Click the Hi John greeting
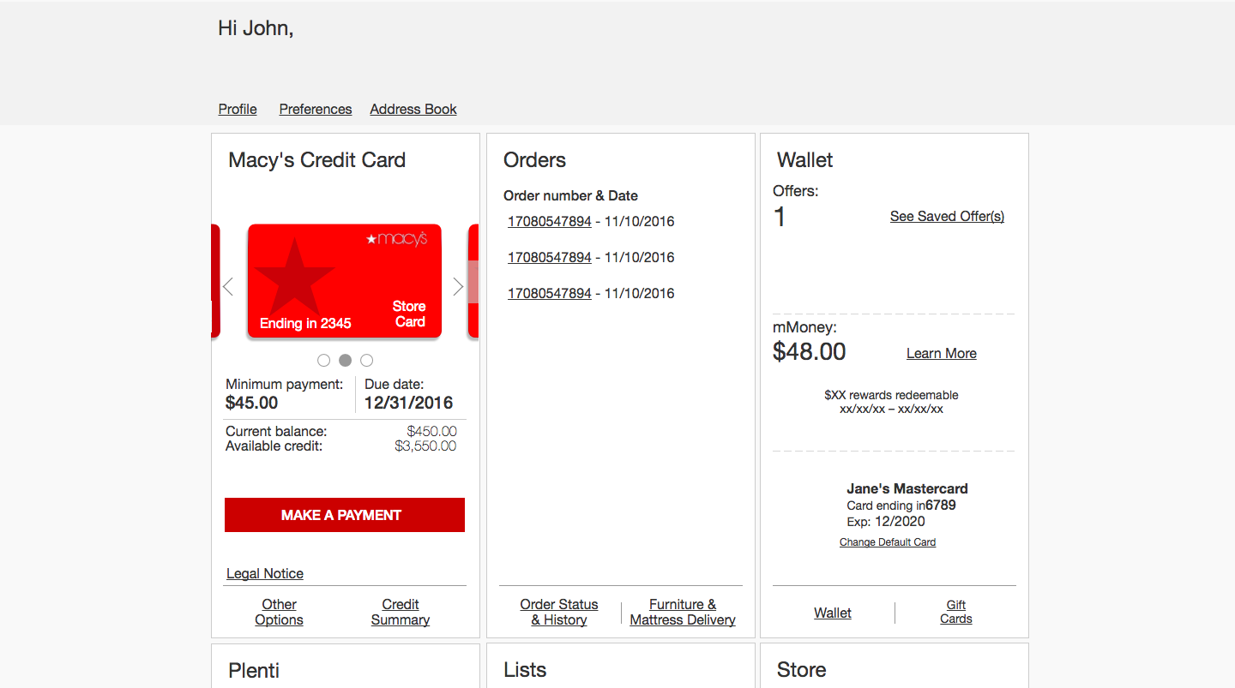Screen dimensions: 1235x688 (256, 28)
